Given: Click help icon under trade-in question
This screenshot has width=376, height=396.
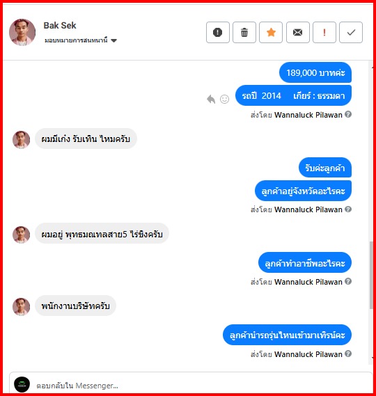Looking at the screenshot, I should (x=348, y=354).
